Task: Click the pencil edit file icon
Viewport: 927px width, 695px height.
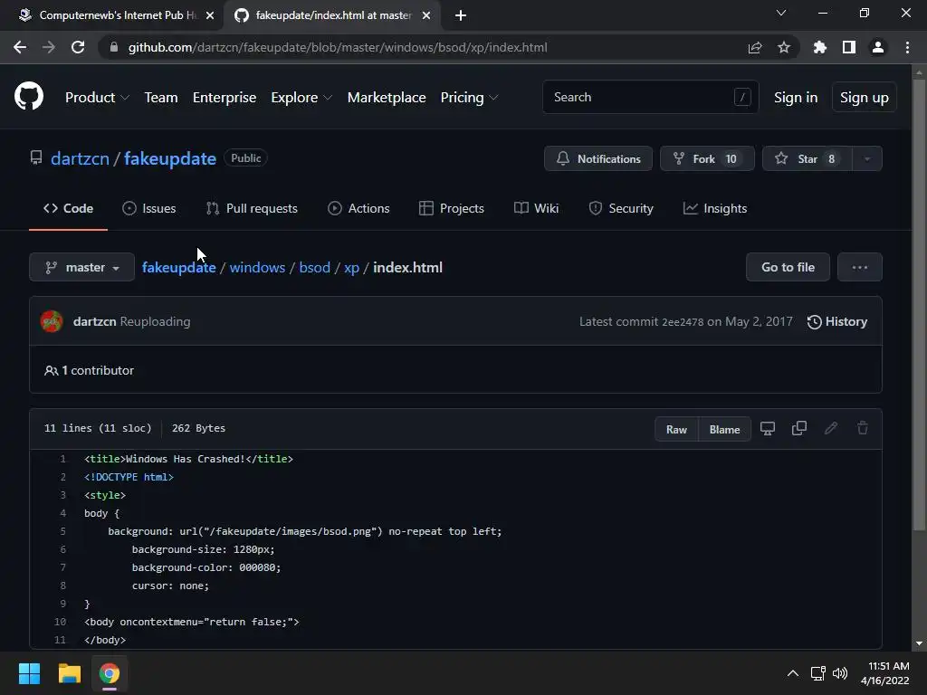Action: (831, 428)
